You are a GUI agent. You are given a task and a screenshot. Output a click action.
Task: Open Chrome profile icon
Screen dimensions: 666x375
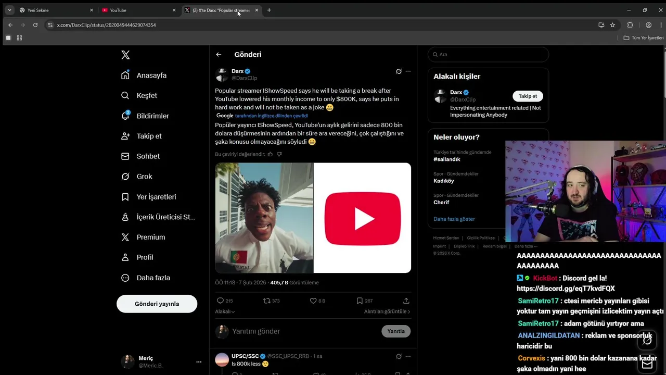(x=648, y=24)
